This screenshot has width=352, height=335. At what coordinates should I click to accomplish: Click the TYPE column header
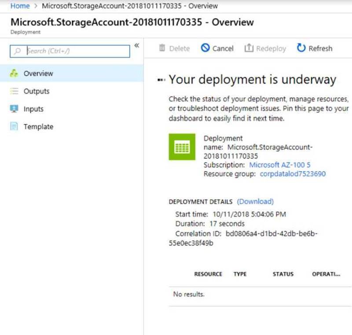pyautogui.click(x=240, y=274)
